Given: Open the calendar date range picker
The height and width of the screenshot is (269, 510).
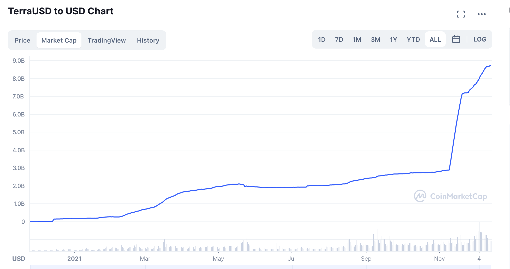Looking at the screenshot, I should point(456,39).
